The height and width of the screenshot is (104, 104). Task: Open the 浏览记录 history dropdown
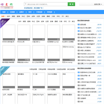(98, 4)
